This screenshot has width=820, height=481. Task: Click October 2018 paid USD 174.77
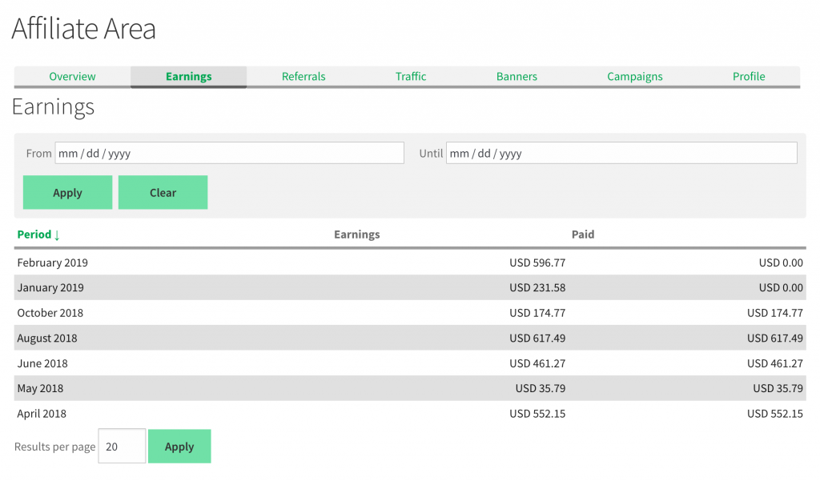[x=774, y=313]
